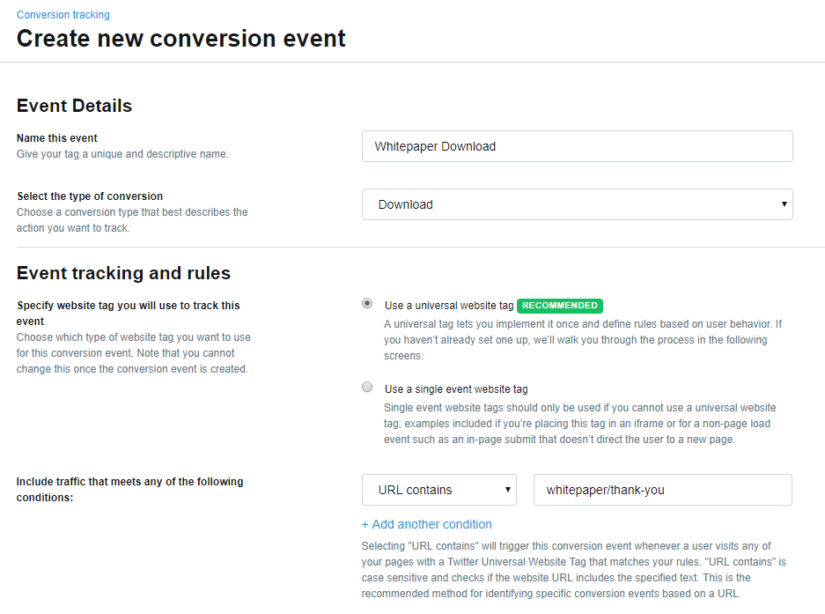The image size is (825, 614).
Task: Select the single event website tag radio button
Action: pos(367,387)
